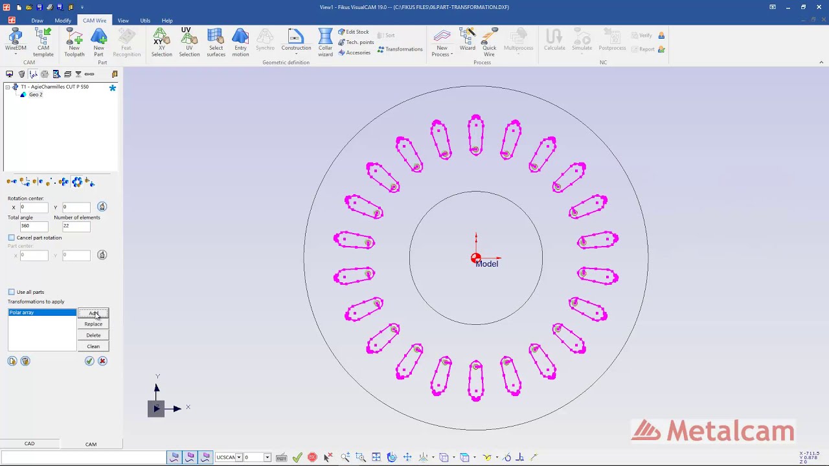Click the Delete button
Image resolution: width=829 pixels, height=466 pixels.
tap(93, 335)
